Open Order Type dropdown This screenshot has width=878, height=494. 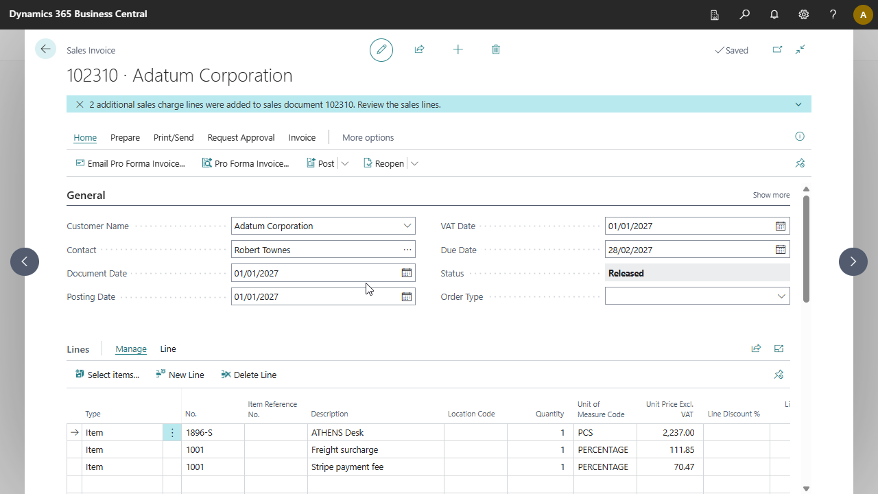coord(781,296)
